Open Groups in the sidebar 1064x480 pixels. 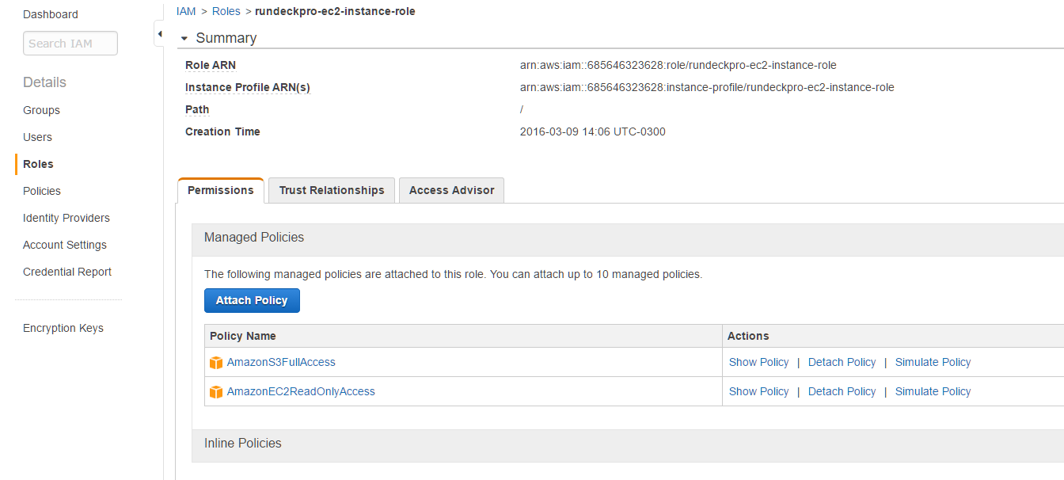41,110
